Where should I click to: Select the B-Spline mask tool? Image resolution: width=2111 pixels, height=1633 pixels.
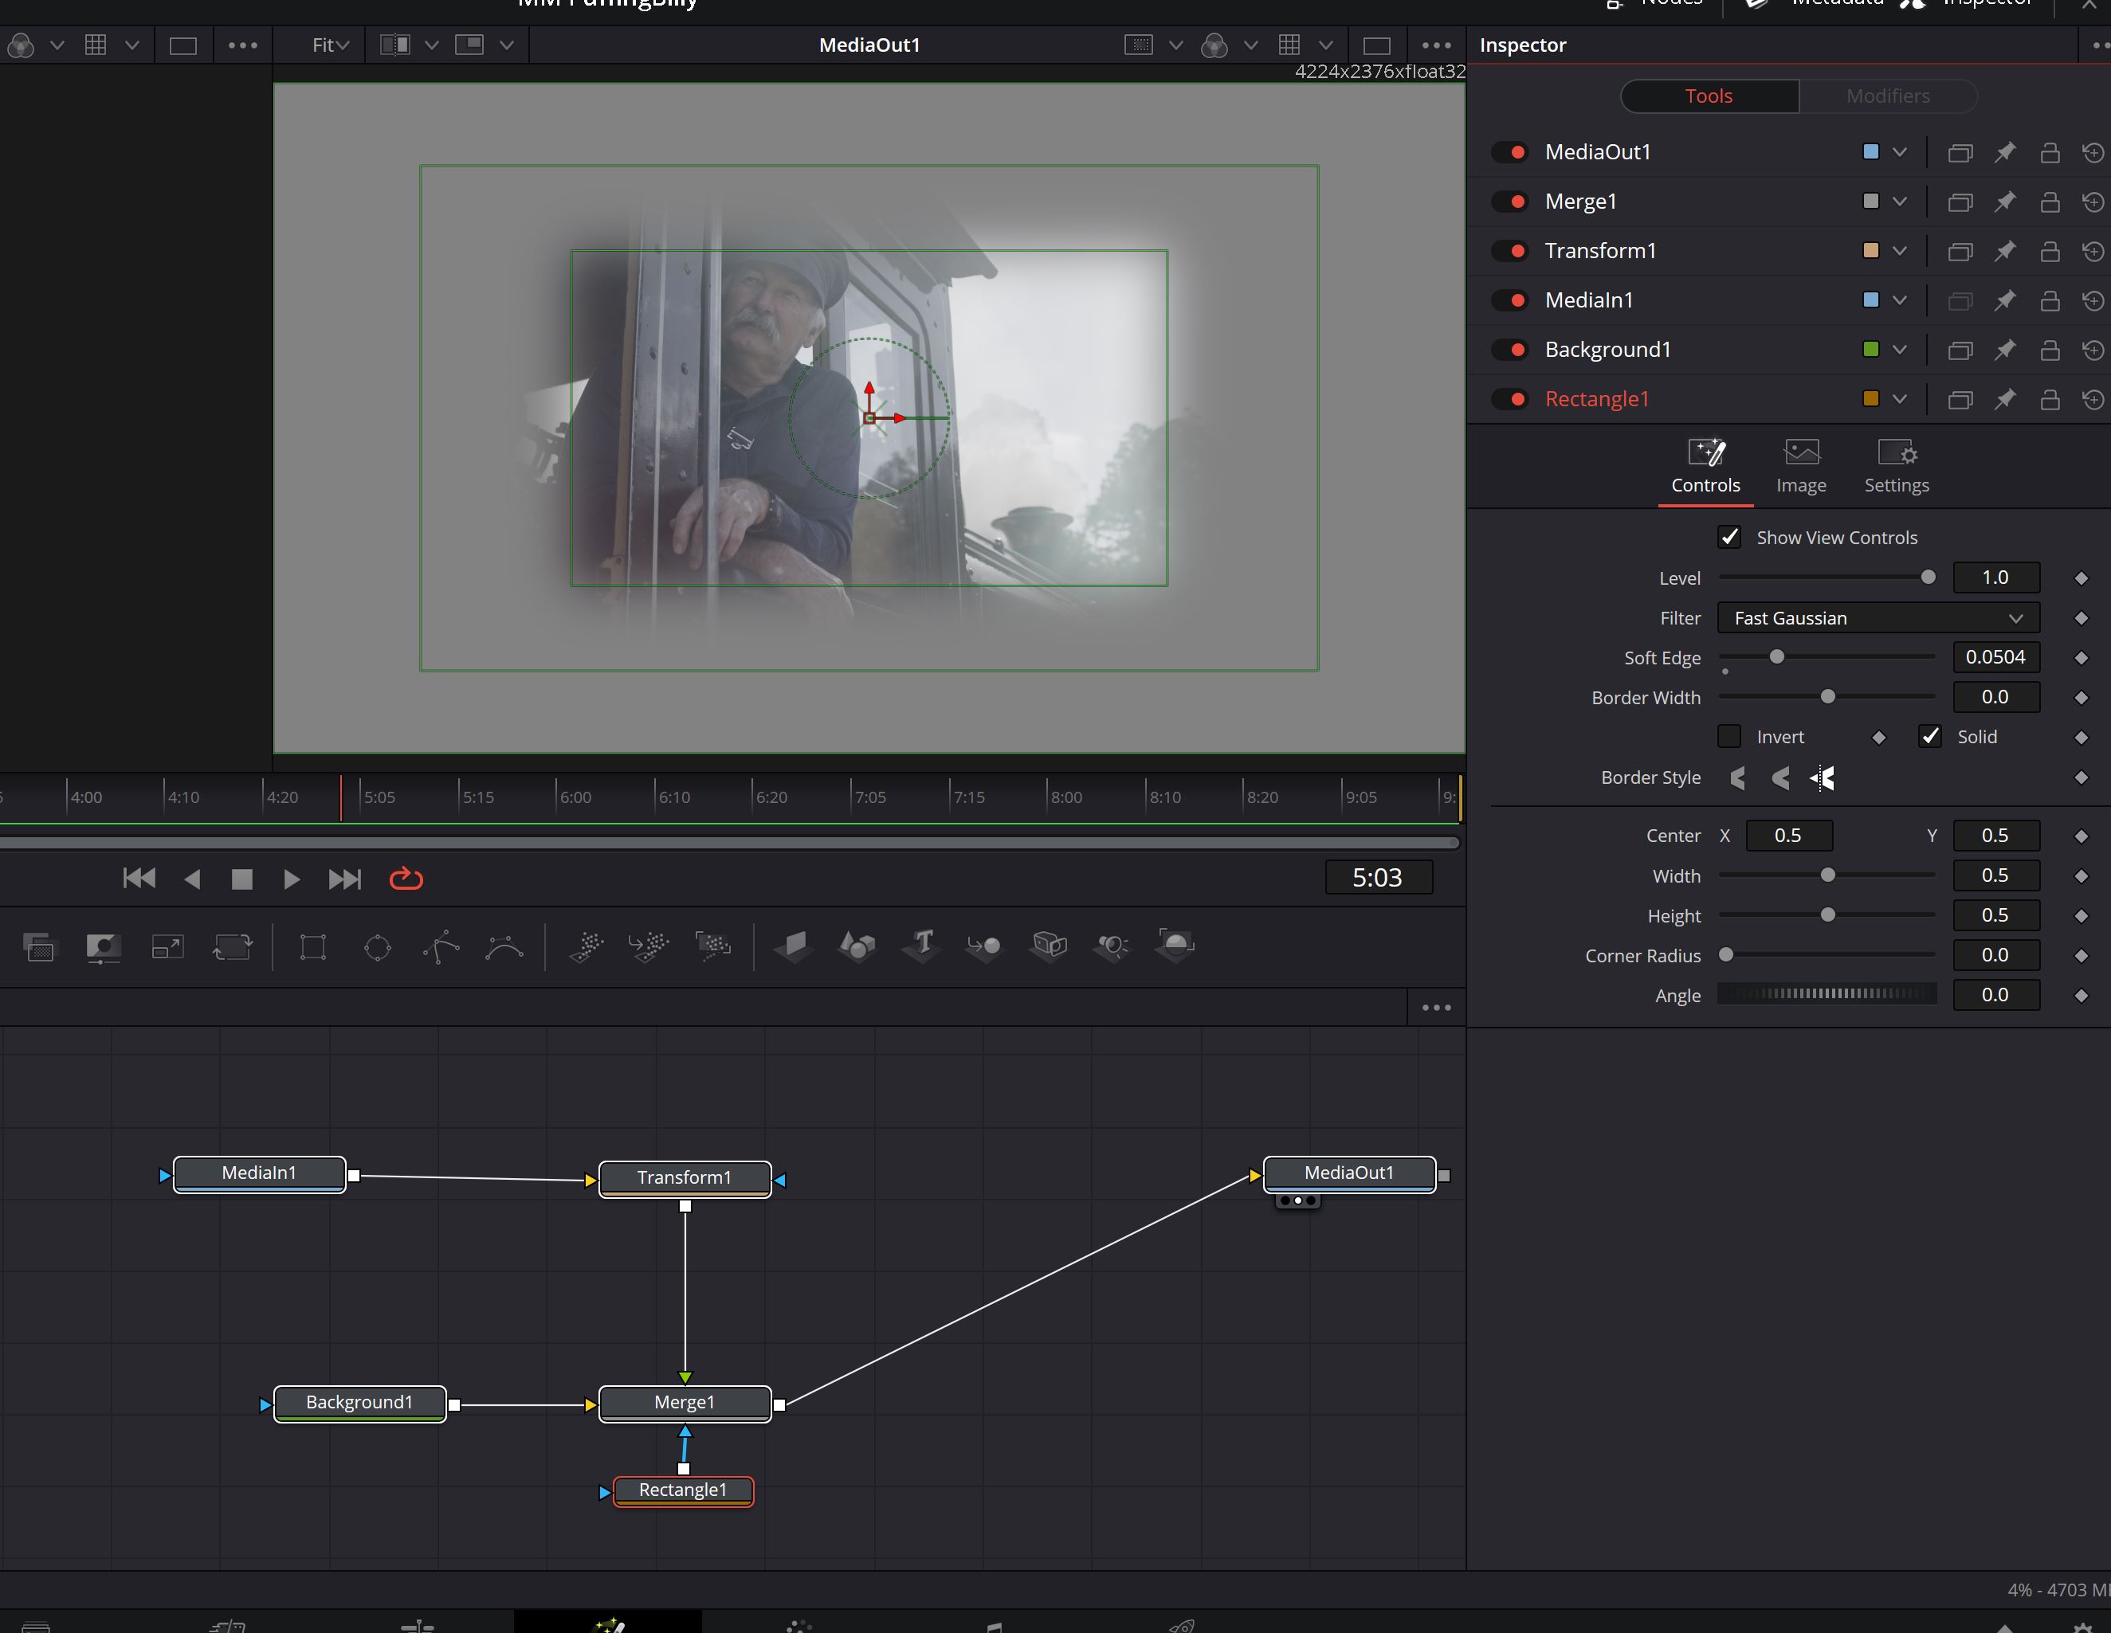pyautogui.click(x=504, y=946)
